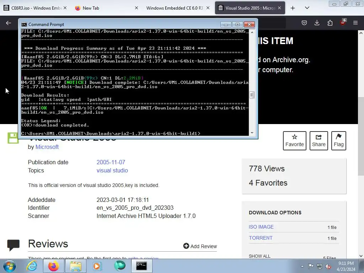364x273 pixels.
Task: Click page scrollbar up arrow
Action: pyautogui.click(x=361, y=33)
